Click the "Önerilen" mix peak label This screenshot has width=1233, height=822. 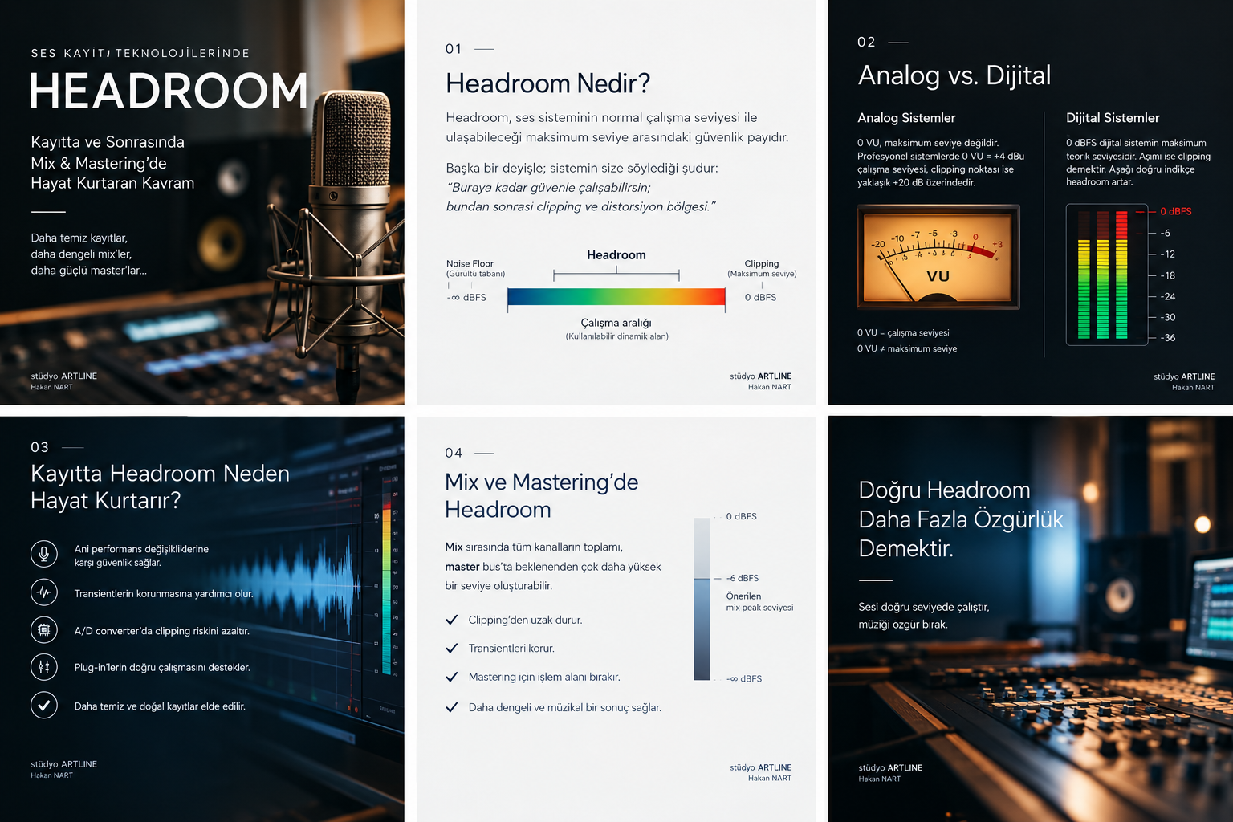pos(743,596)
